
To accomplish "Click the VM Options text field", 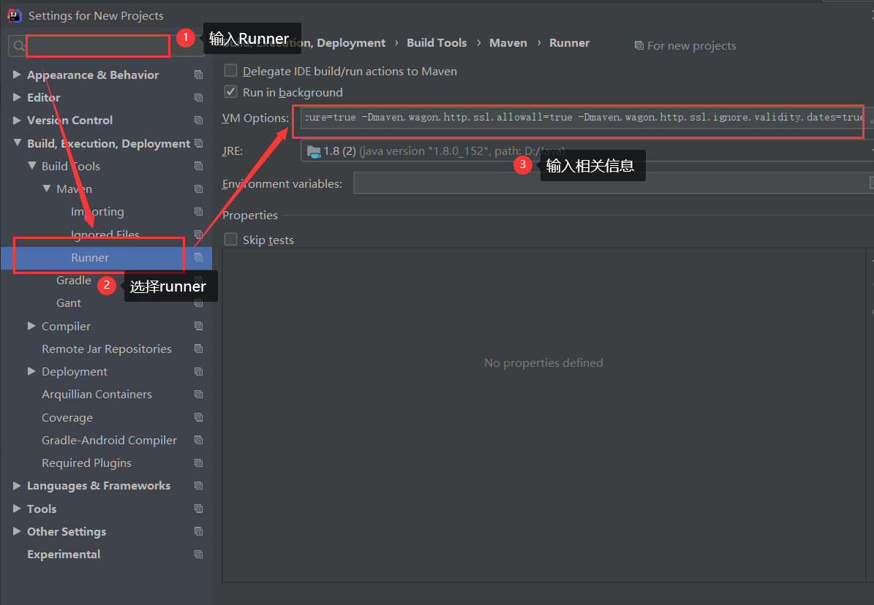I will (x=582, y=118).
